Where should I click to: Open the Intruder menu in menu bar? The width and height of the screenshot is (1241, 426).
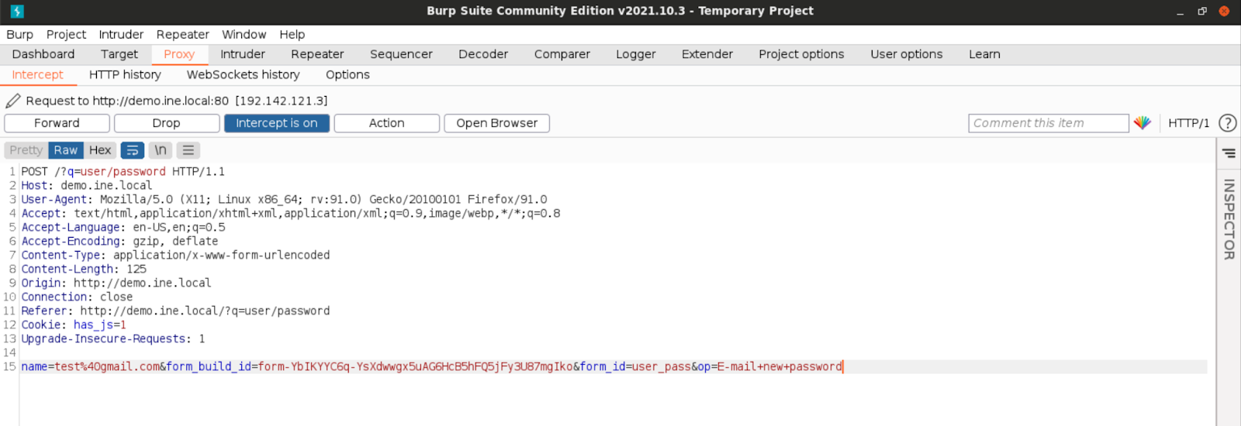[121, 34]
